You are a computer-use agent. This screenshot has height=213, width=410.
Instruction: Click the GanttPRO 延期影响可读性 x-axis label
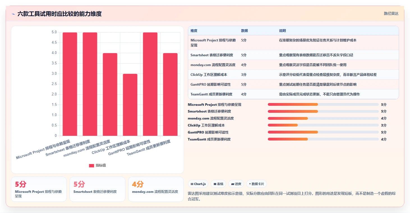coord(129,148)
